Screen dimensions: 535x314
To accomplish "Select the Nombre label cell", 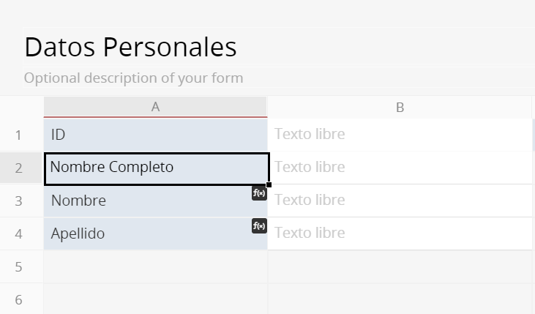I will click(155, 201).
